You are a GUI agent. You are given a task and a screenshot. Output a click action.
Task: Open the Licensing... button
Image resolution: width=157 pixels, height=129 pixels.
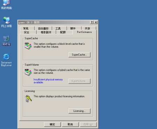[x=79, y=111]
